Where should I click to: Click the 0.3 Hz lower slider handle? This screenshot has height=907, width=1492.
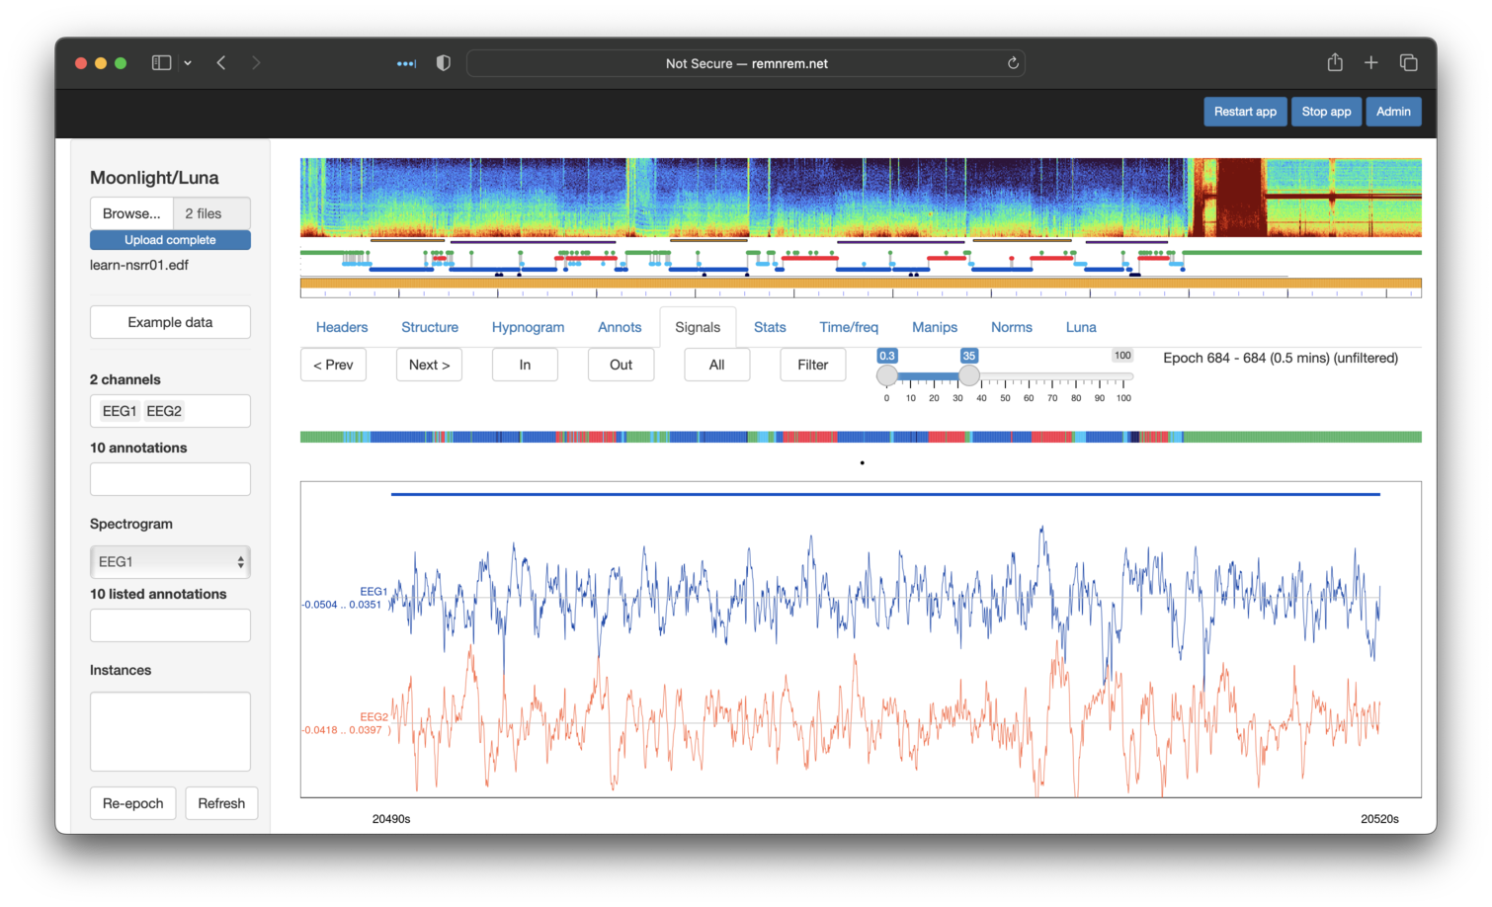pyautogui.click(x=887, y=375)
